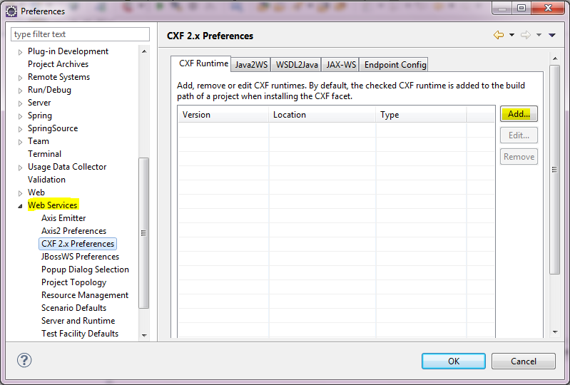Select Validation preferences entry
The image size is (570, 385).
pyautogui.click(x=46, y=180)
